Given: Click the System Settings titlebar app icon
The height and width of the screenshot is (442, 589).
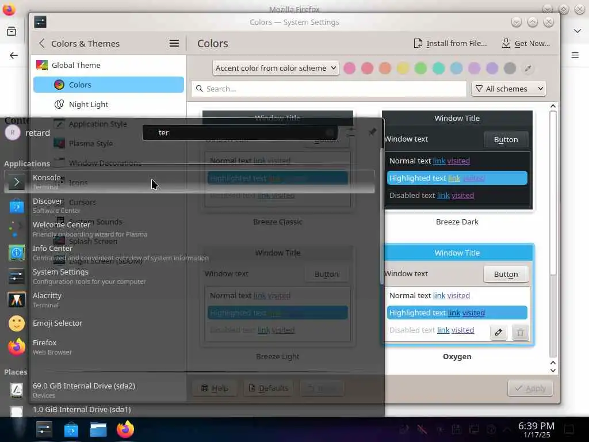Looking at the screenshot, I should tap(40, 22).
